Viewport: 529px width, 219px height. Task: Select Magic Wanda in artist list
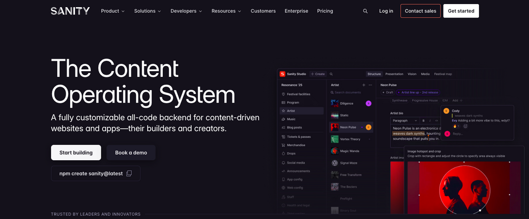(351, 151)
